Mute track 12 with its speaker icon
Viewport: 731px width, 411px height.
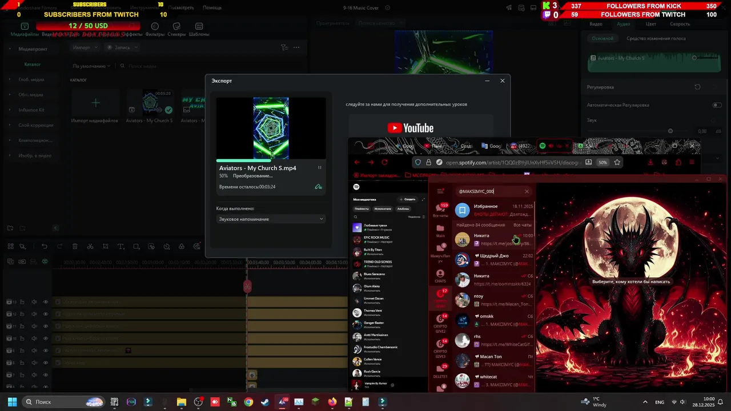[x=34, y=314]
